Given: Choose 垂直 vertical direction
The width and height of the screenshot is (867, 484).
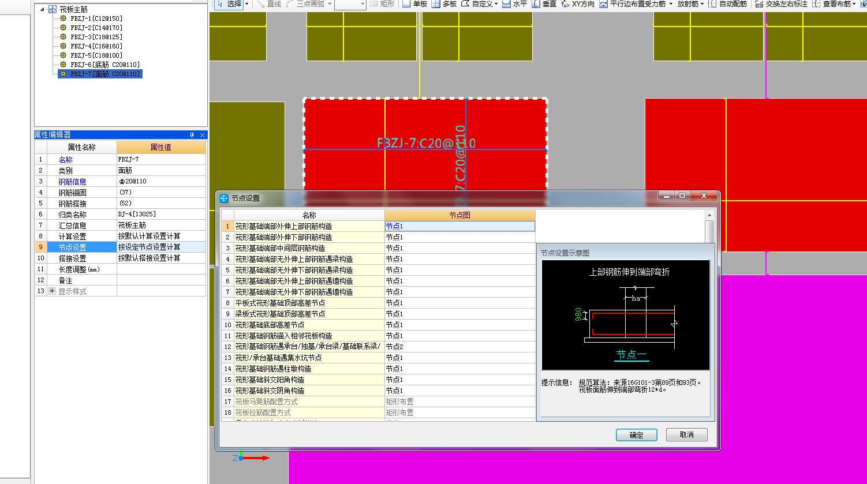Looking at the screenshot, I should pyautogui.click(x=544, y=4).
